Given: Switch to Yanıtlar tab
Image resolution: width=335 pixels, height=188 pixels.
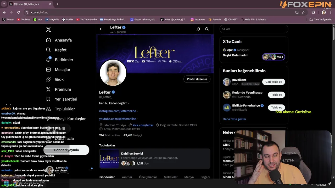Looking at the screenshot, I should [x=127, y=177].
